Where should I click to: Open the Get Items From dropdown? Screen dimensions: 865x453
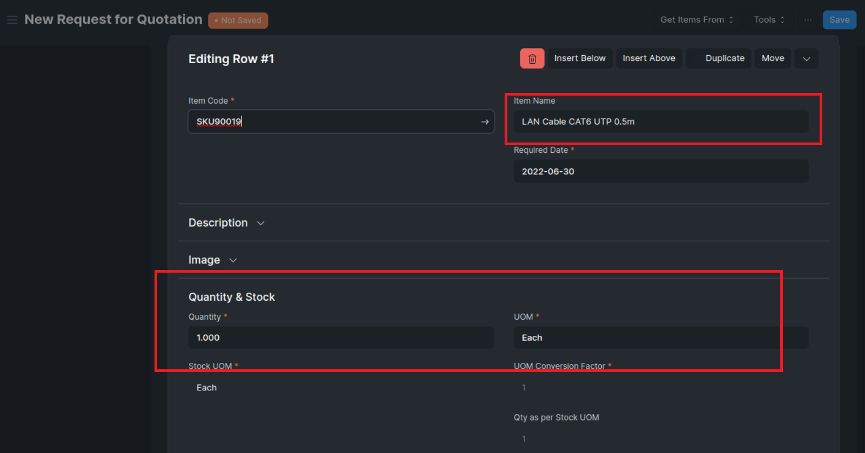(696, 19)
